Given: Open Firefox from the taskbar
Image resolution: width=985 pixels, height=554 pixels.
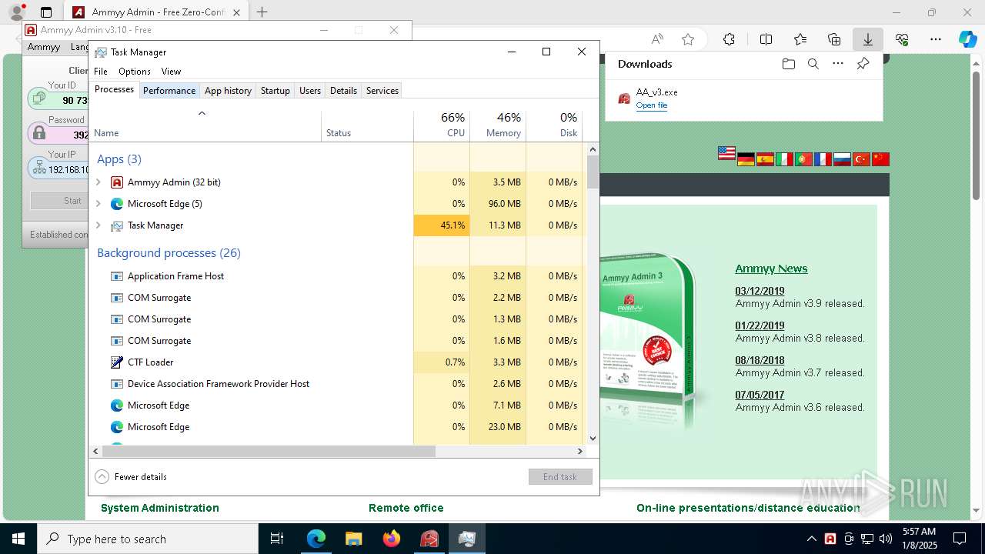Looking at the screenshot, I should click(392, 539).
